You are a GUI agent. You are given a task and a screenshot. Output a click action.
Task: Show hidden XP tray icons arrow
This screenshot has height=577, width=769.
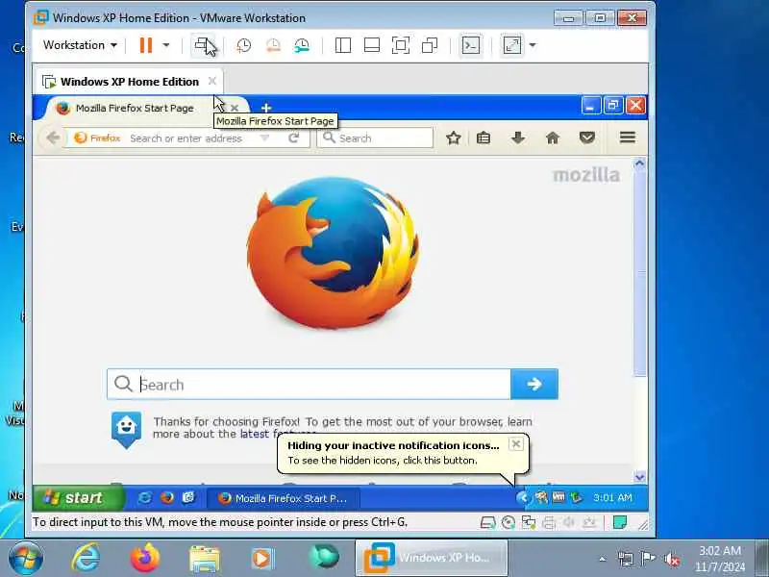pos(522,498)
